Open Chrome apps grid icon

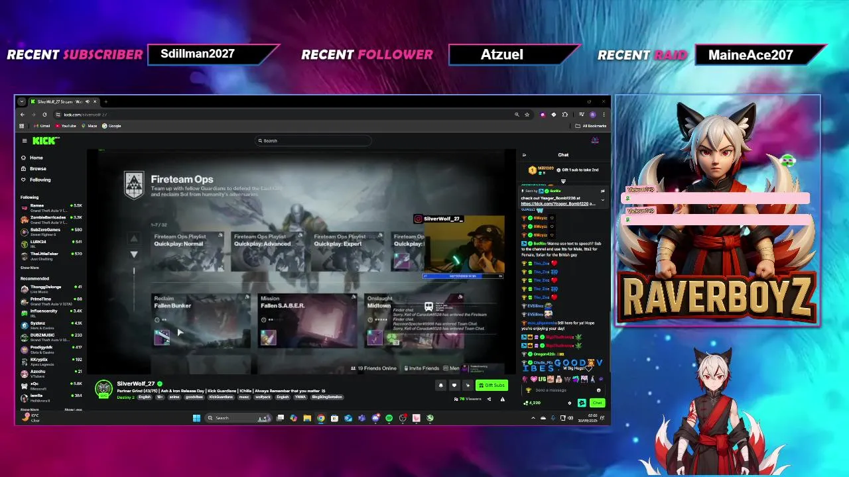pos(21,126)
